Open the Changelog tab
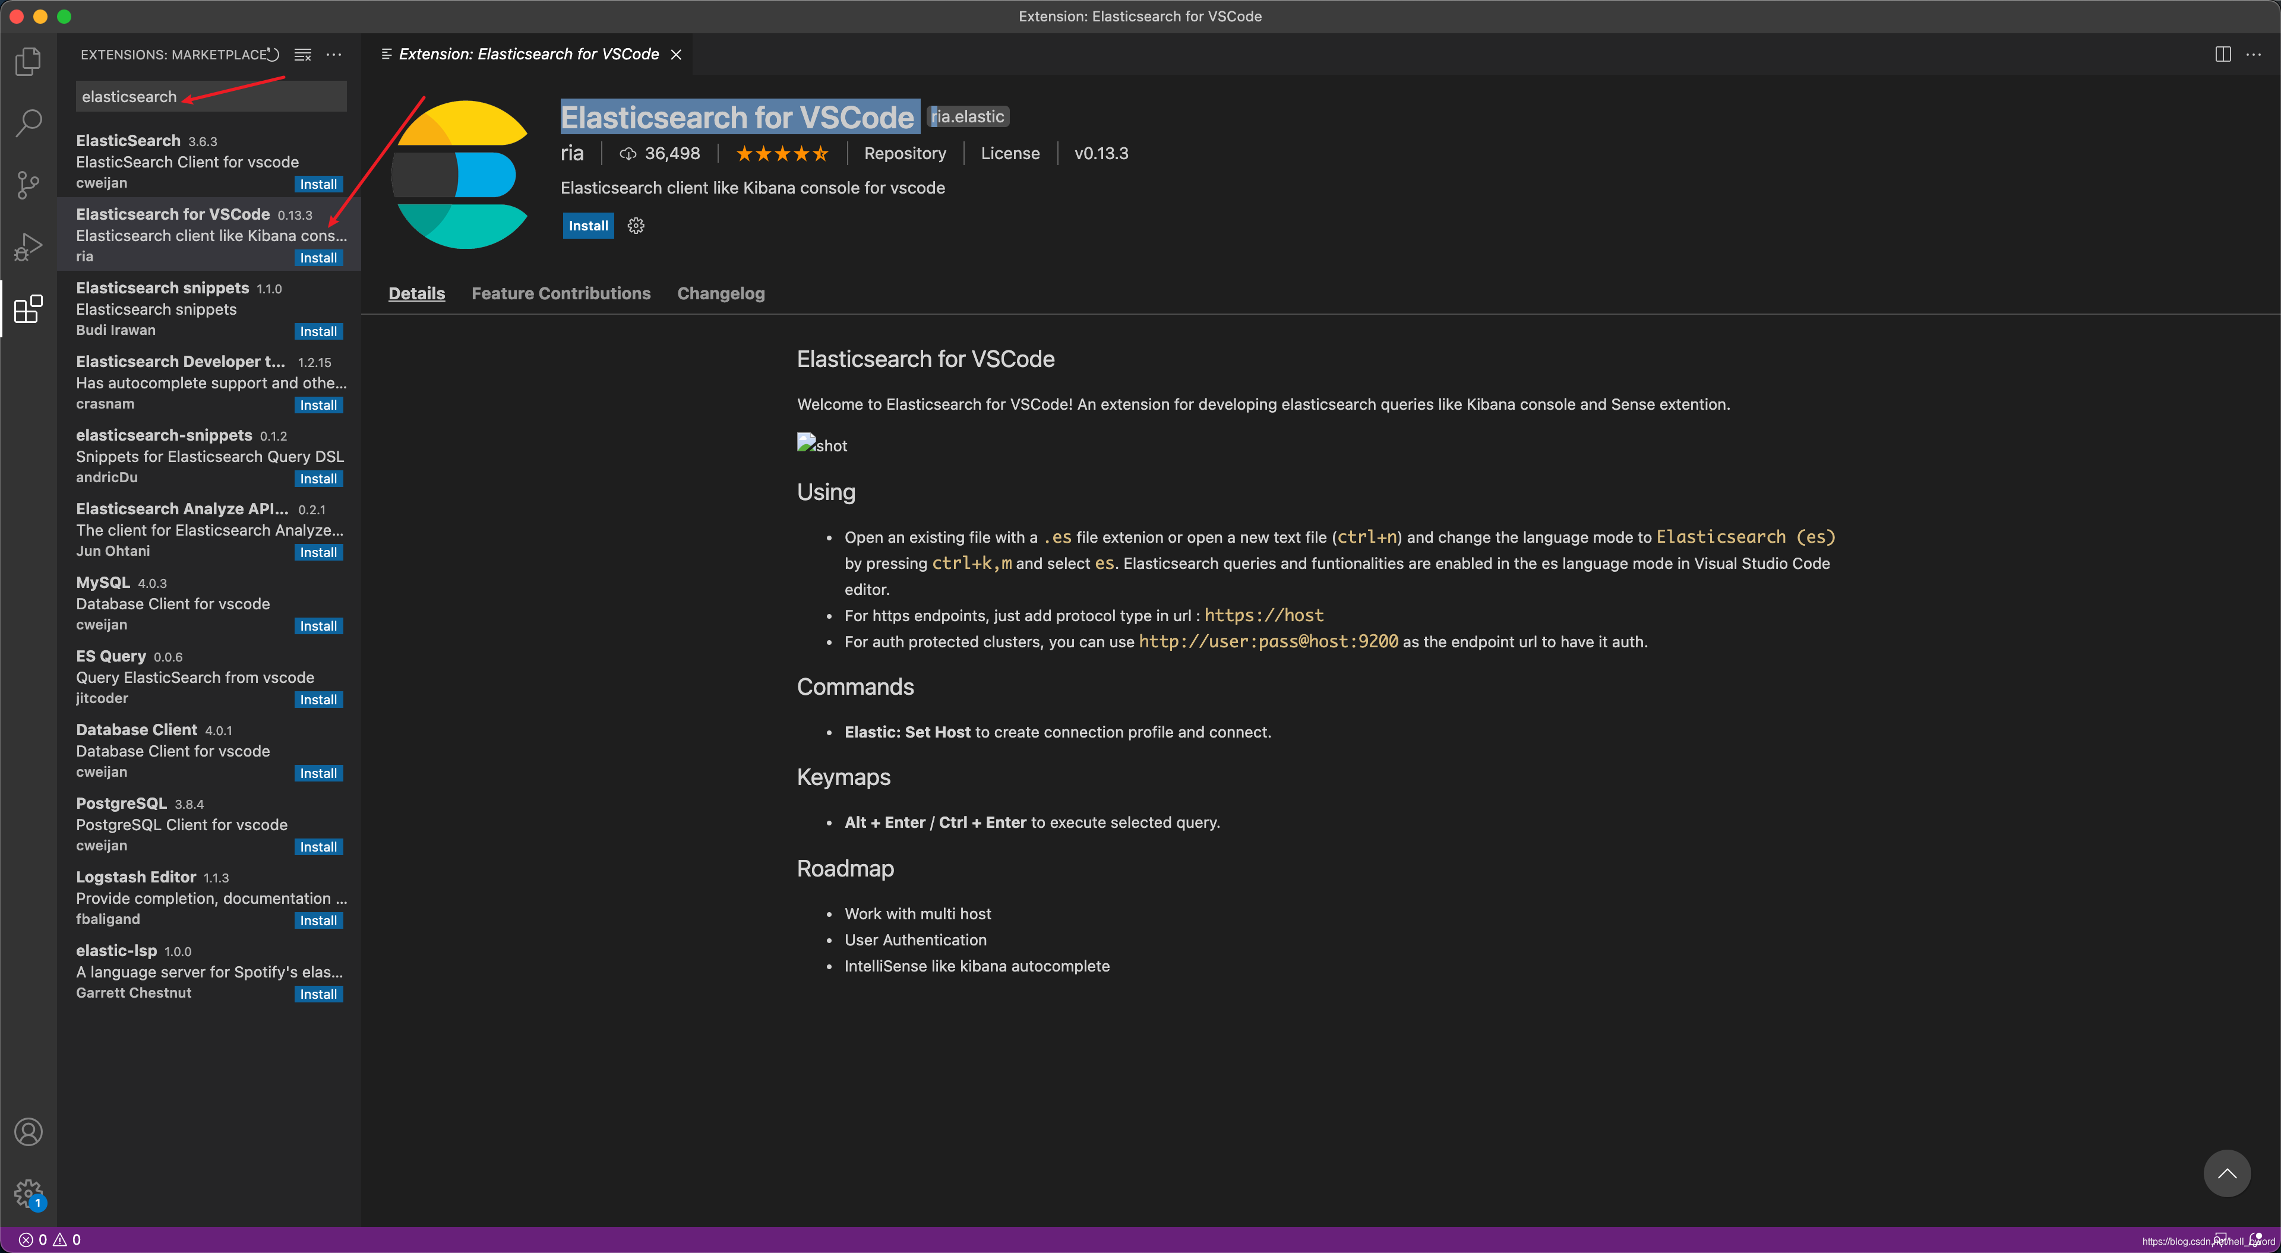Image resolution: width=2281 pixels, height=1253 pixels. click(x=721, y=293)
